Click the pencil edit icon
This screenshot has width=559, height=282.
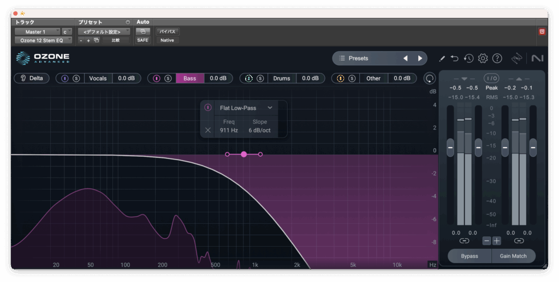(442, 58)
